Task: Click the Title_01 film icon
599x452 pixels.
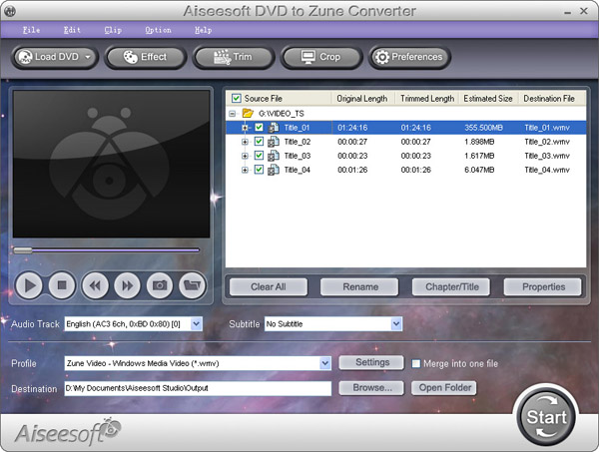Action: coord(273,128)
